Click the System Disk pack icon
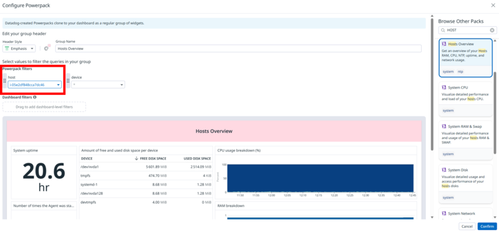Image resolution: width=499 pixels, height=232 pixels. 444,170
